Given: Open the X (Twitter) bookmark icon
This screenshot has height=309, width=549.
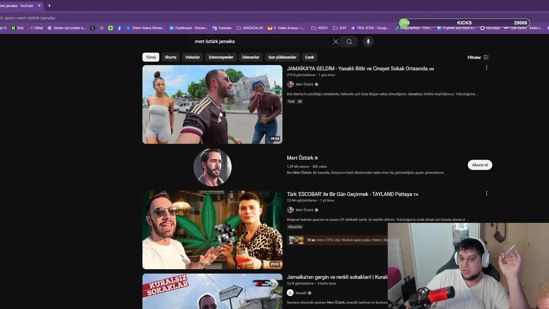Looking at the screenshot, I should click(x=93, y=28).
